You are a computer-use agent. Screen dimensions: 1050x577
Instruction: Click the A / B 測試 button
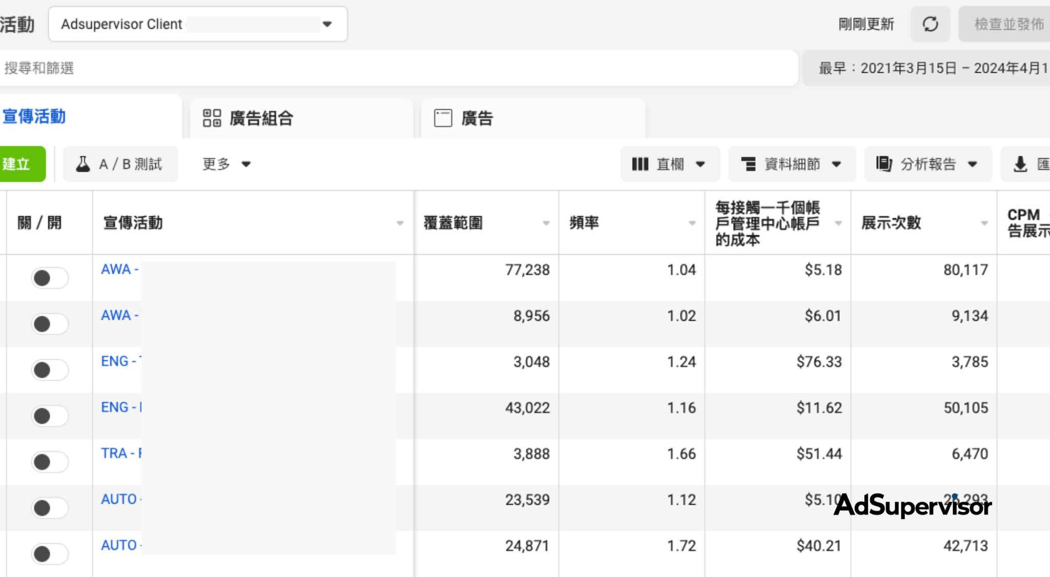coord(120,164)
